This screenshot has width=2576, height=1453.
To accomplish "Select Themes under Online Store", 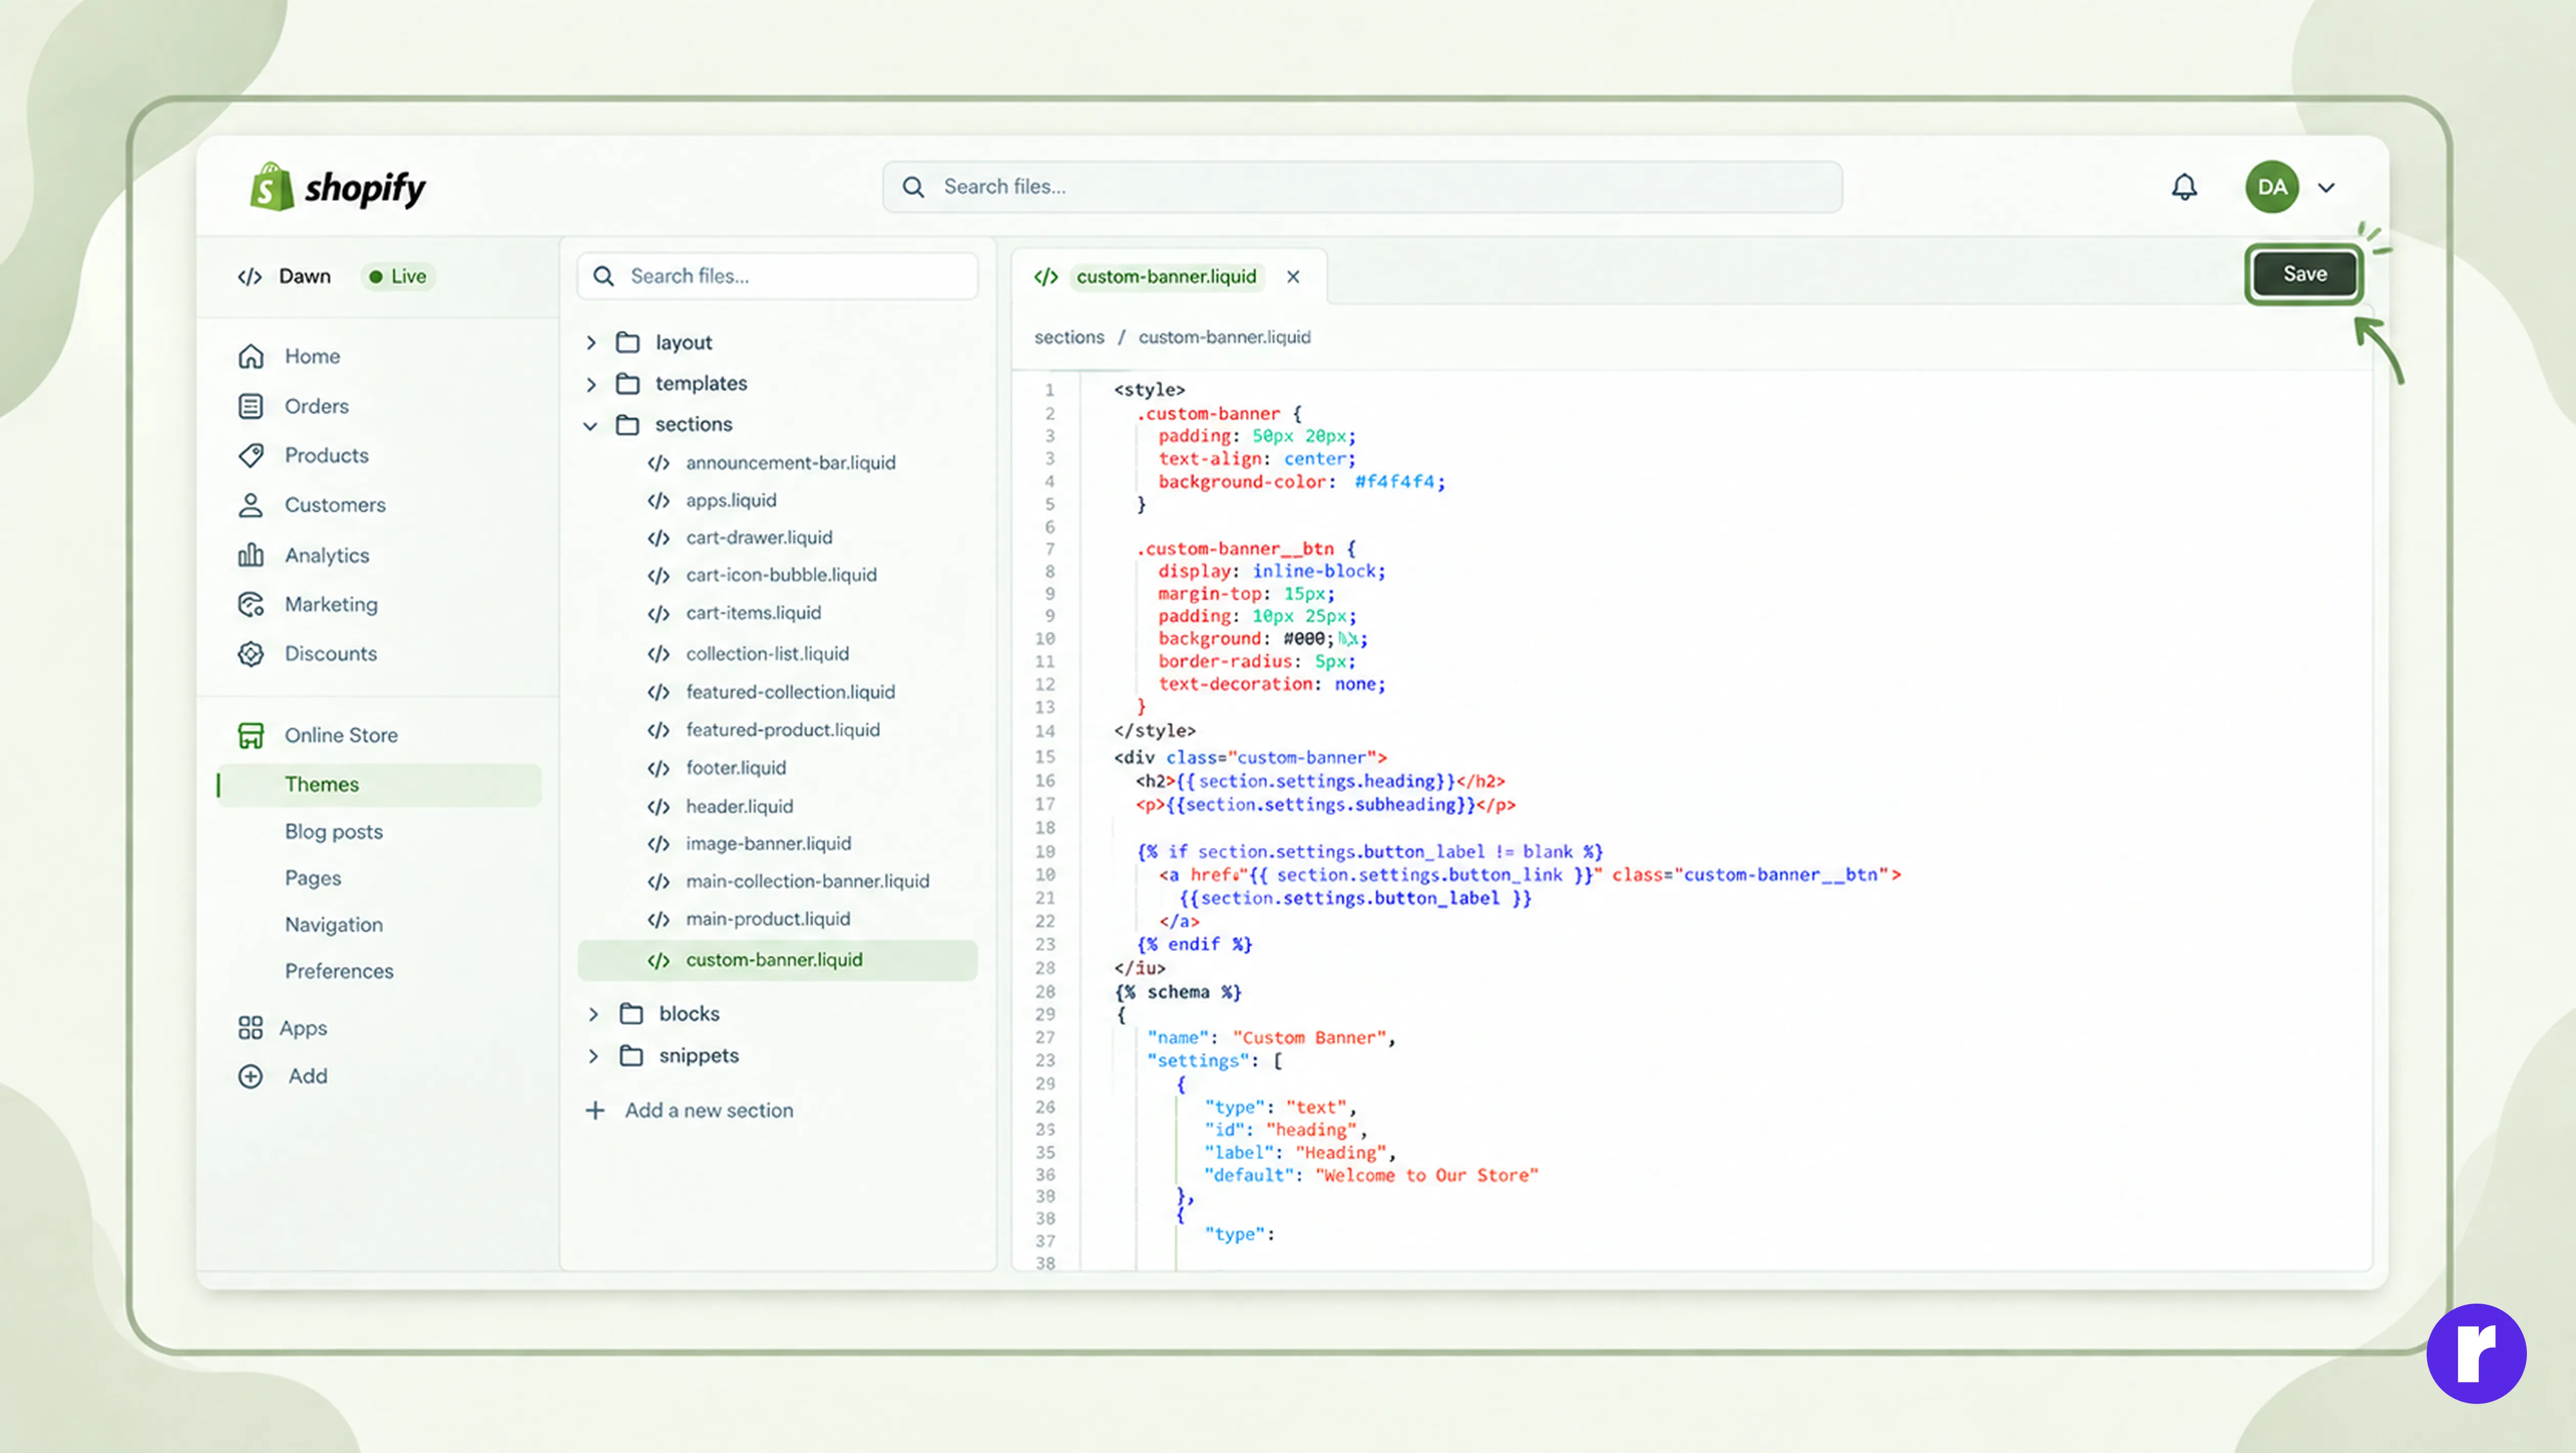I will [380, 785].
